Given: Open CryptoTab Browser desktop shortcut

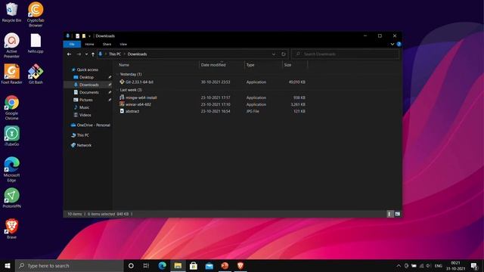Looking at the screenshot, I should pos(36,14).
